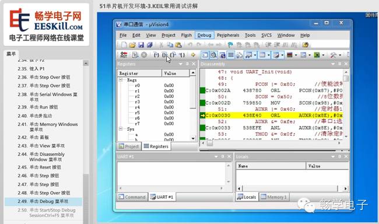Toggle auto-hide pin on UART #1 panel
Image resolution: width=379 pixels, height=224 pixels.
[223, 156]
